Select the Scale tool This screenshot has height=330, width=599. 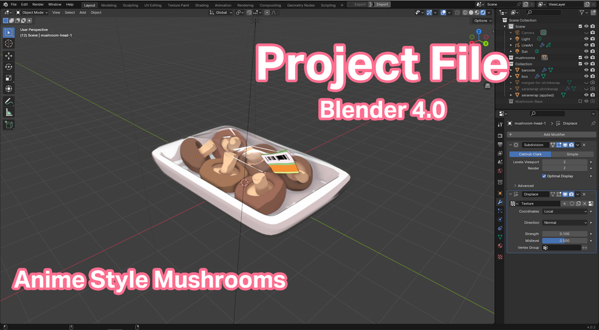(8, 78)
